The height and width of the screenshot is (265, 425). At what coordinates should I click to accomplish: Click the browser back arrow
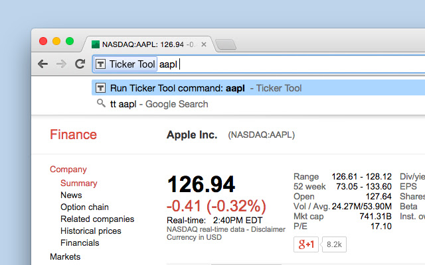tap(42, 64)
